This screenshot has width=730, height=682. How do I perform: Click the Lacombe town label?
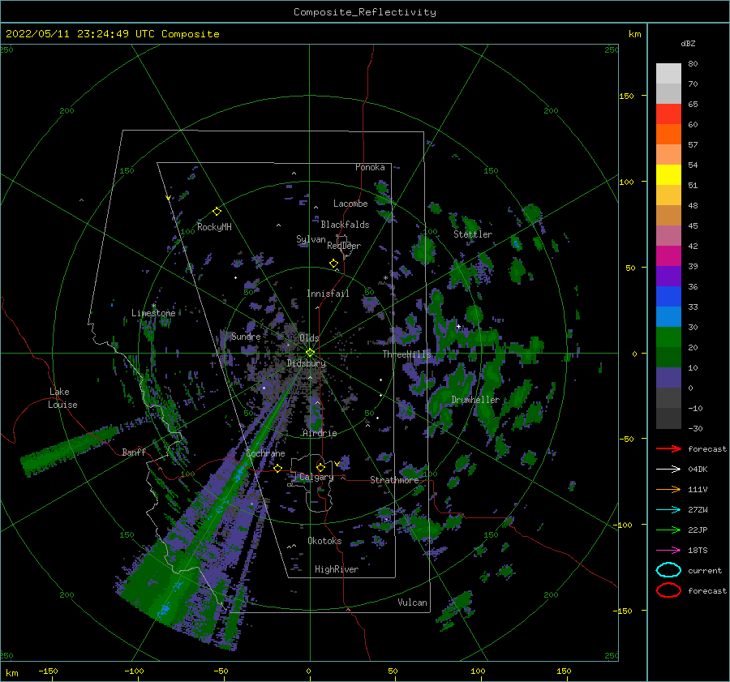tap(350, 204)
